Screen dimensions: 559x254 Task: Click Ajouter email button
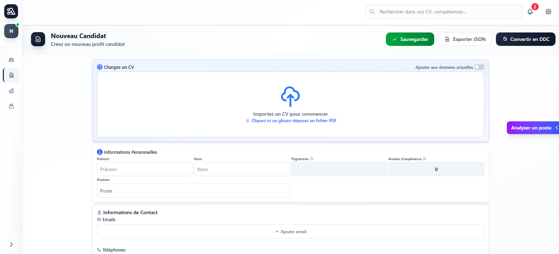pos(290,231)
